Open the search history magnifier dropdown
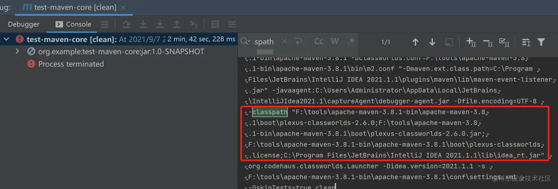The image size is (558, 189). pyautogui.click(x=246, y=42)
